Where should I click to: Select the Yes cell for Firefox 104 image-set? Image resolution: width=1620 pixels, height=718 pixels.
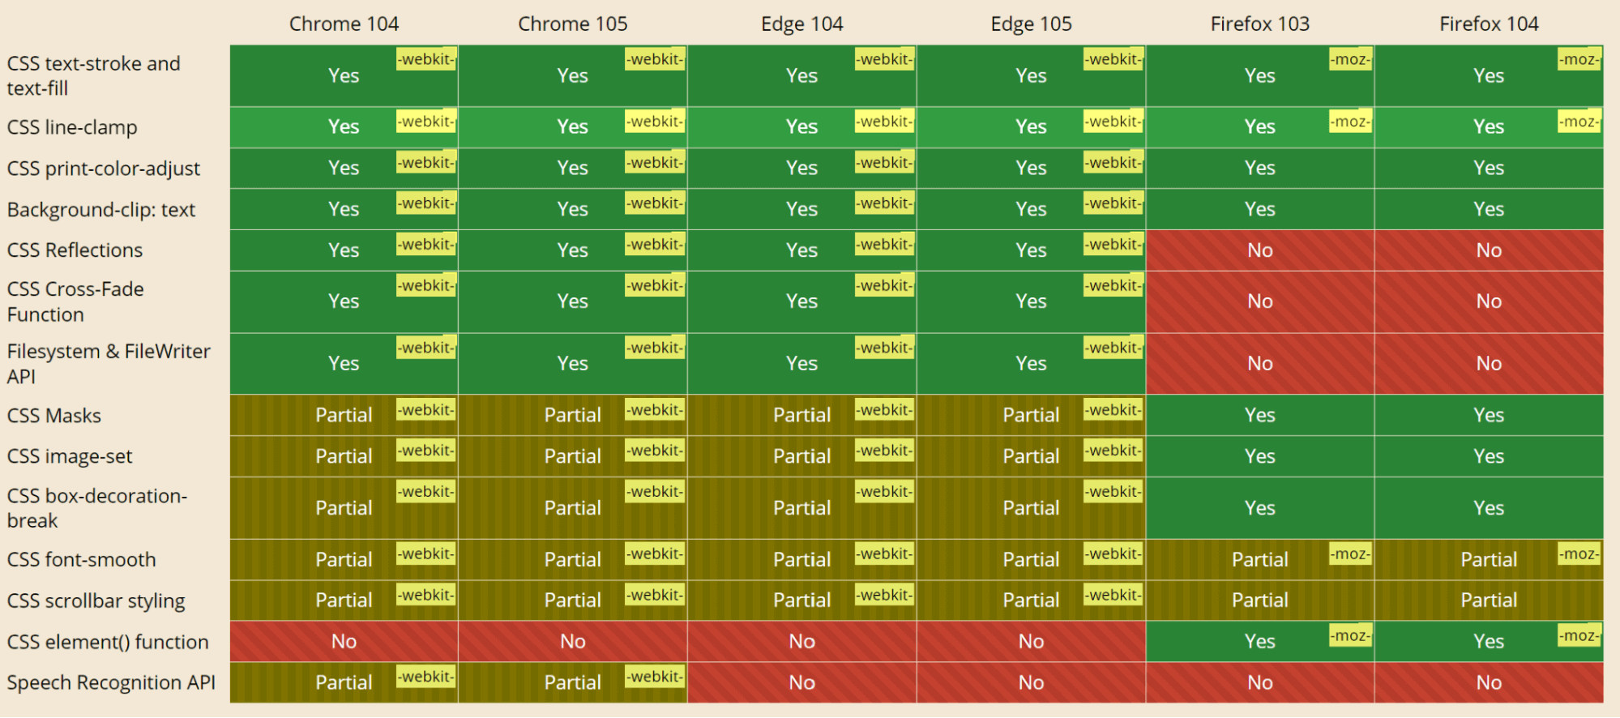[1489, 456]
